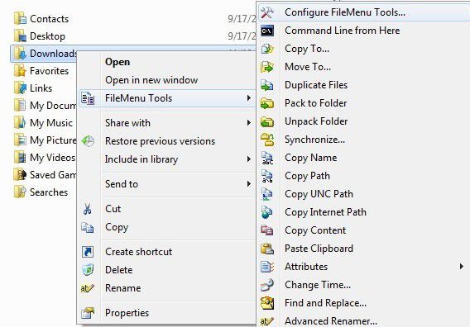The height and width of the screenshot is (327, 470).
Task: Expand the Include in library submenu arrow
Action: [x=248, y=159]
